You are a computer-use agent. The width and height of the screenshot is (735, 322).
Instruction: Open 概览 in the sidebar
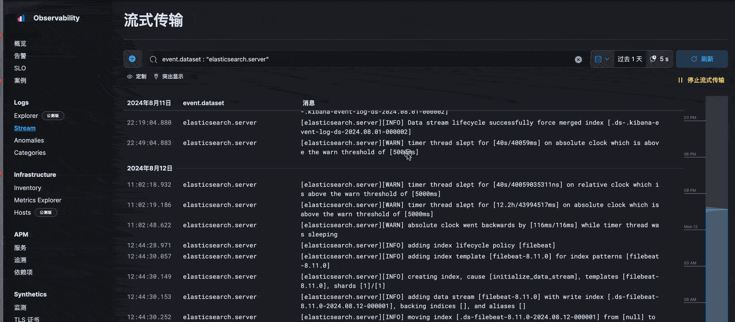pos(20,44)
